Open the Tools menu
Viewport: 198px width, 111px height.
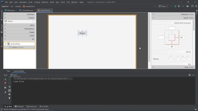[x=63, y=2]
